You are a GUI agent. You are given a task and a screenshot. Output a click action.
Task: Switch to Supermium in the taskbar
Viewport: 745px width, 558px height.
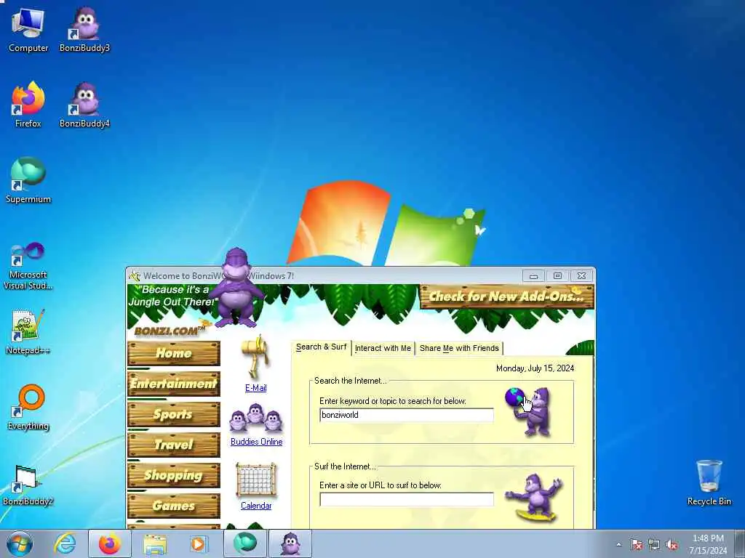coord(244,543)
